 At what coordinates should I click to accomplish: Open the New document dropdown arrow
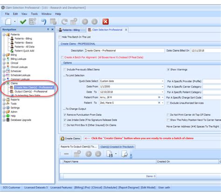[15, 21]
